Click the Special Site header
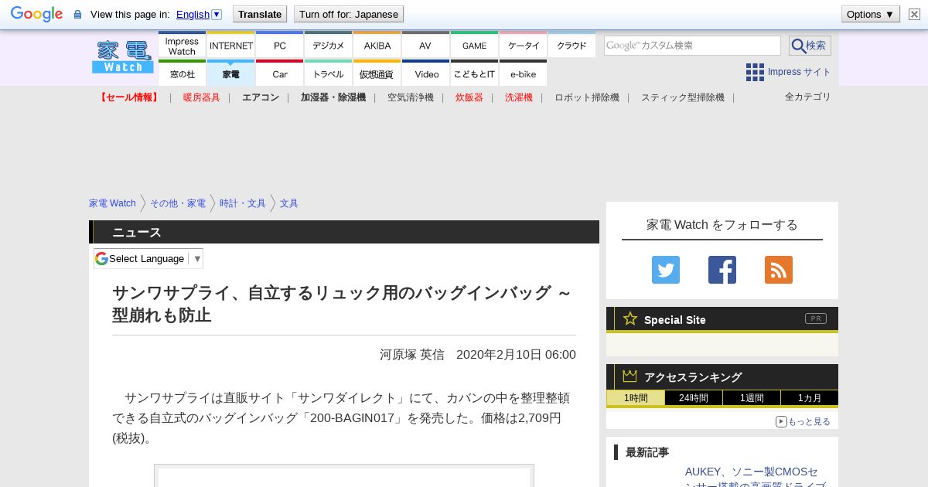 pos(722,319)
